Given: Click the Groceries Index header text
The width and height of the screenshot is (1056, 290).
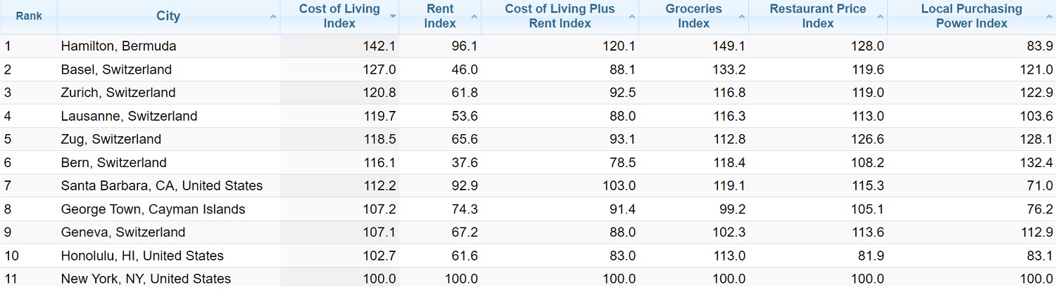Looking at the screenshot, I should point(693,16).
